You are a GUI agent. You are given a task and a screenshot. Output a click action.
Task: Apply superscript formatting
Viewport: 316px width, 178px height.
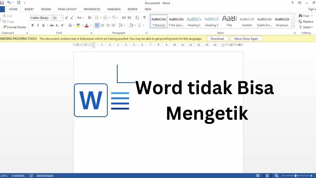pyautogui.click(x=62, y=25)
